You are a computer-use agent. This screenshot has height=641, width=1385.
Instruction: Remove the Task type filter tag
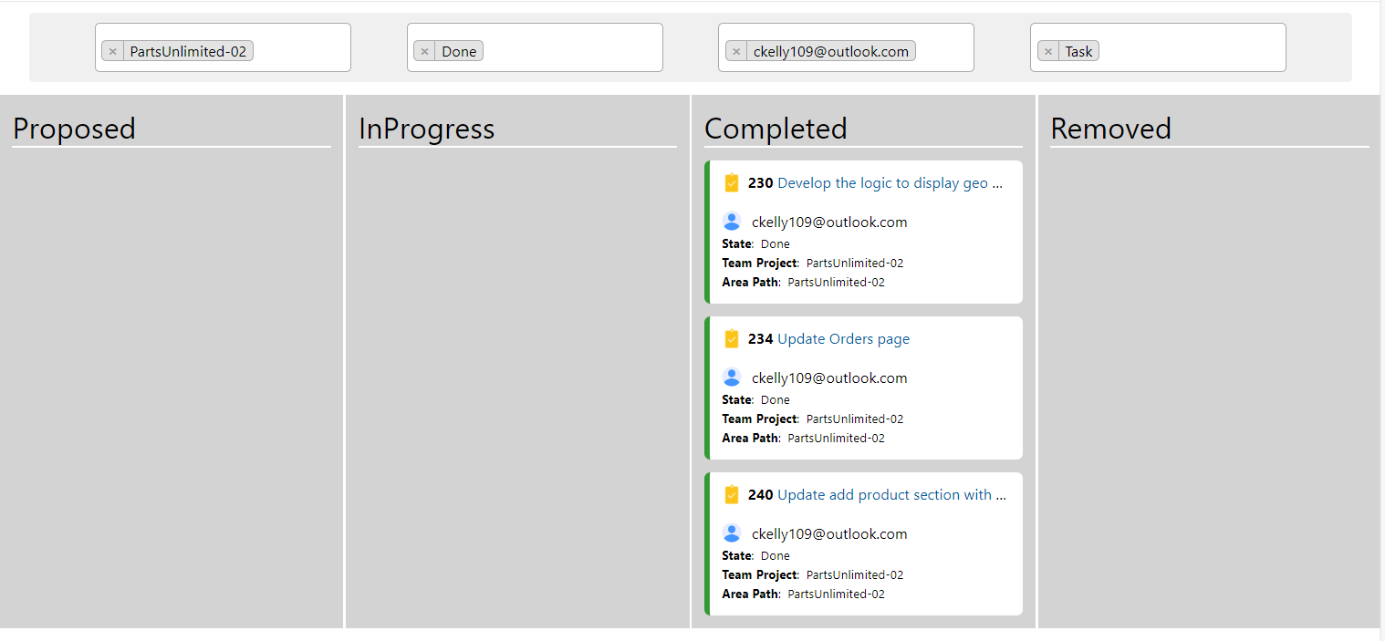point(1048,52)
